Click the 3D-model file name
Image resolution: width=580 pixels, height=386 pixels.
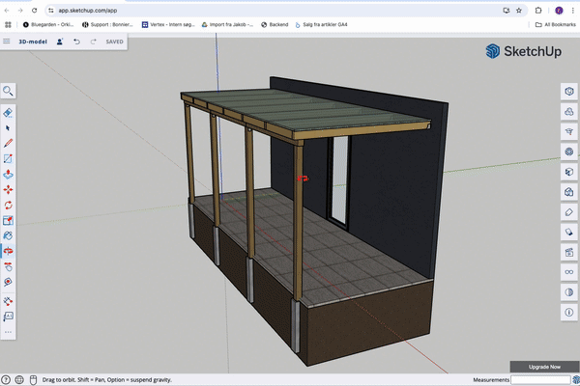(x=34, y=41)
